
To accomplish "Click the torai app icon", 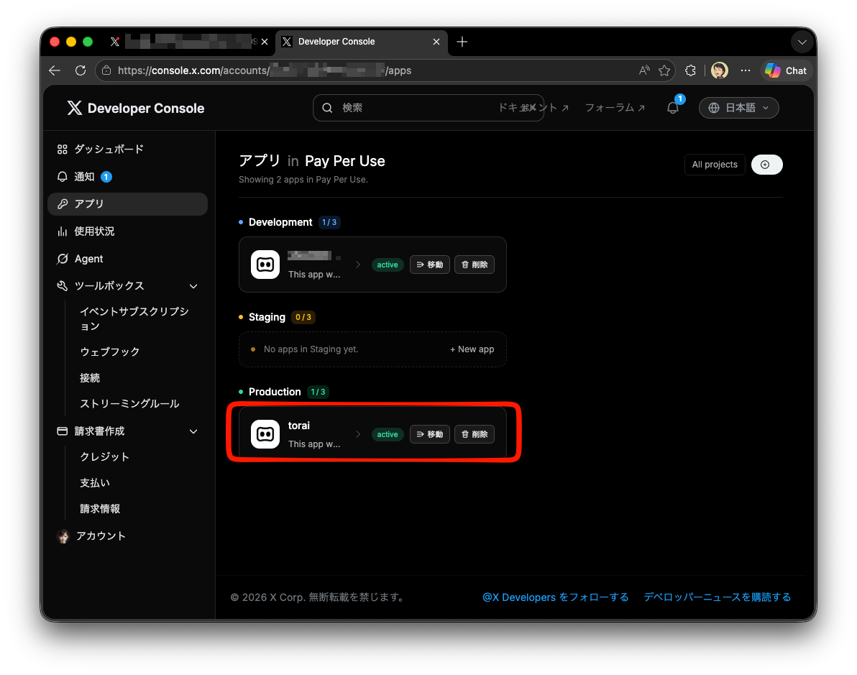I will click(x=265, y=434).
